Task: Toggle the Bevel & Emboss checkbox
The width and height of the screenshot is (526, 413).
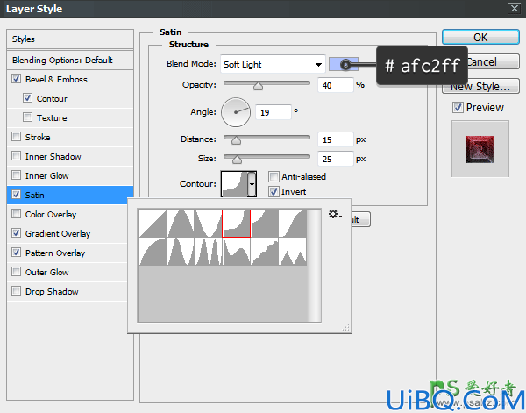Action: coord(16,79)
